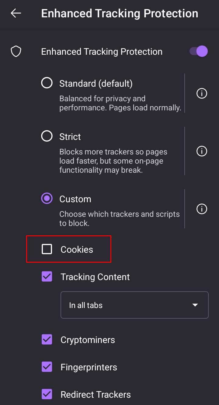Select the Custom radio button
This screenshot has width=219, height=405.
pyautogui.click(x=47, y=199)
